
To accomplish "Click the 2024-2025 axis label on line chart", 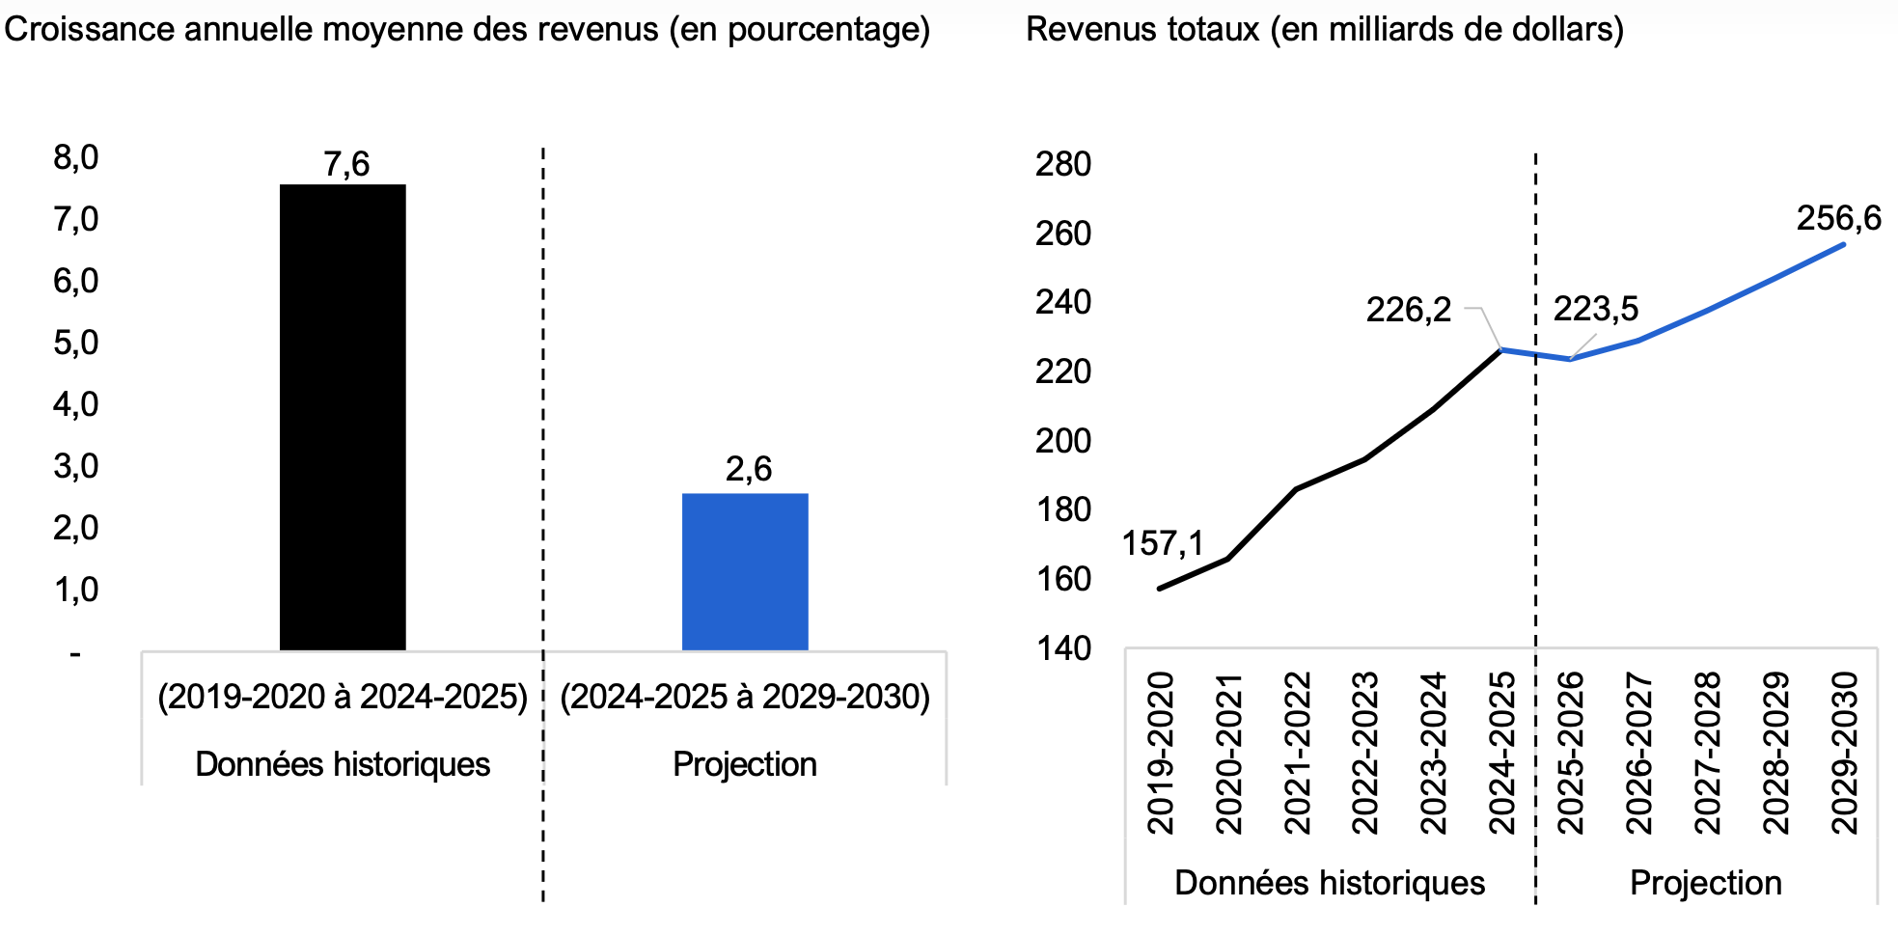I will click(1501, 753).
